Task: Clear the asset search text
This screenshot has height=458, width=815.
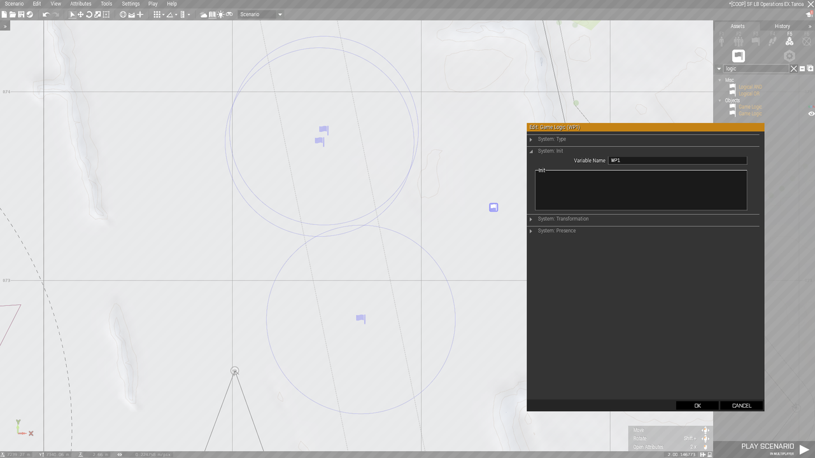Action: (793, 69)
